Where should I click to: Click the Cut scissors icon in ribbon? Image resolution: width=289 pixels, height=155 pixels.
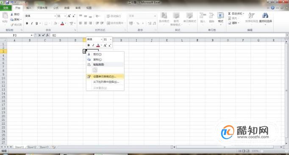(12, 14)
